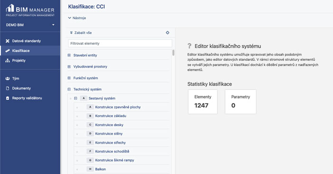Click the locate target icon beside Zabalit vše

tap(167, 33)
